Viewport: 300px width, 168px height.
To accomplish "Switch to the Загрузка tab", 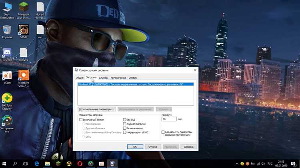I will [x=91, y=77].
